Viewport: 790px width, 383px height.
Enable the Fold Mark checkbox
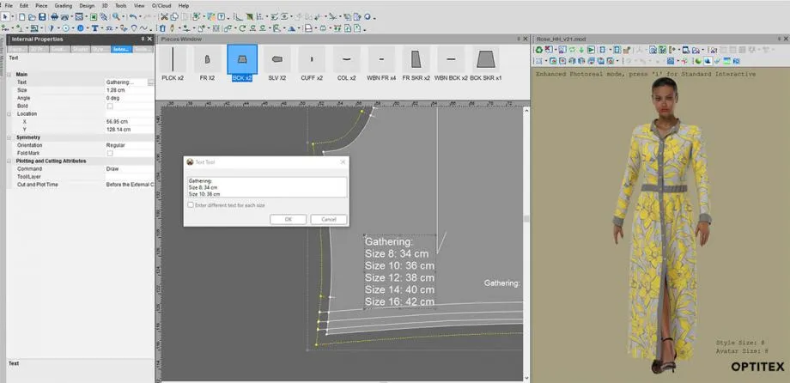point(110,153)
